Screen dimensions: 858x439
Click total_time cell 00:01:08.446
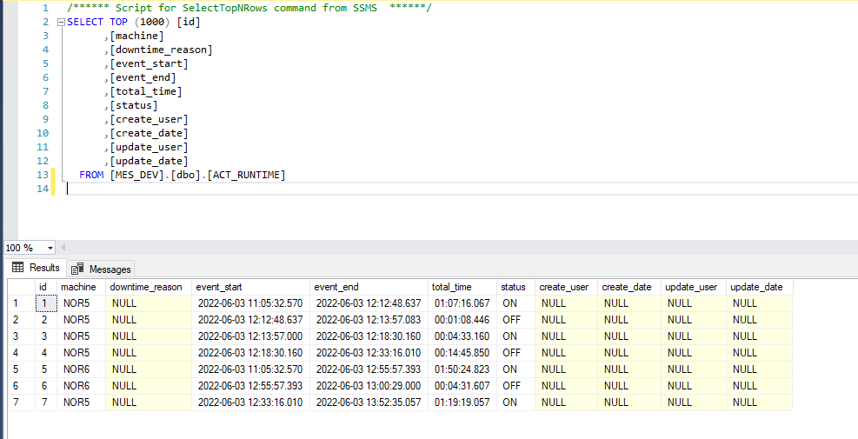pyautogui.click(x=462, y=320)
